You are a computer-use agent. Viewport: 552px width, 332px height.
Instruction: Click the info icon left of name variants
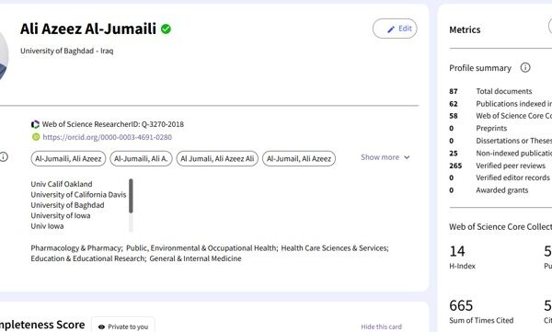[x=4, y=156]
